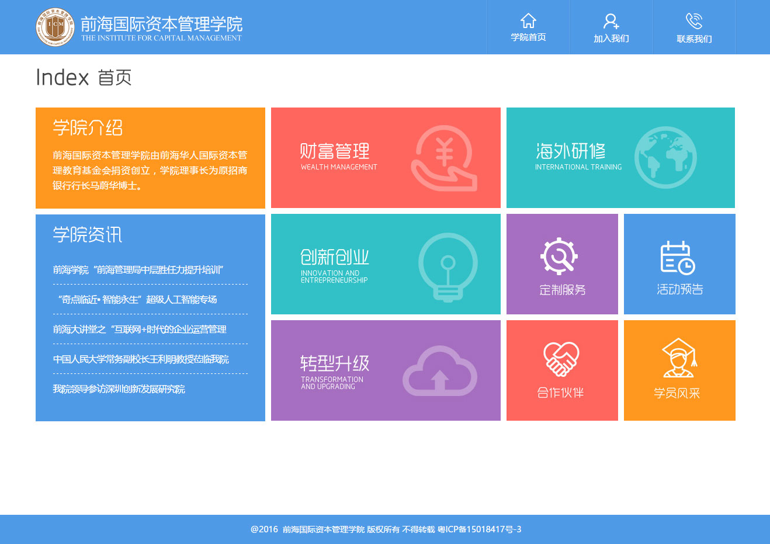The height and width of the screenshot is (544, 770).
Task: Click the home icon above 学院首页
Action: coord(529,20)
